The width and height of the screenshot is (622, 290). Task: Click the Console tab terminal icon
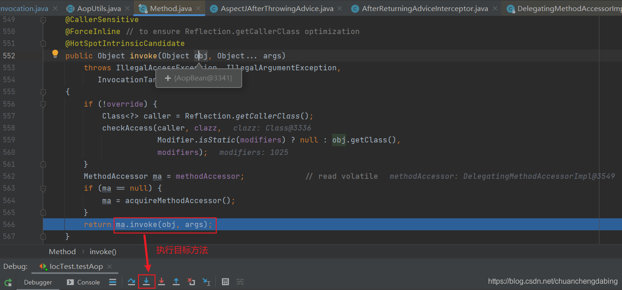[70, 282]
